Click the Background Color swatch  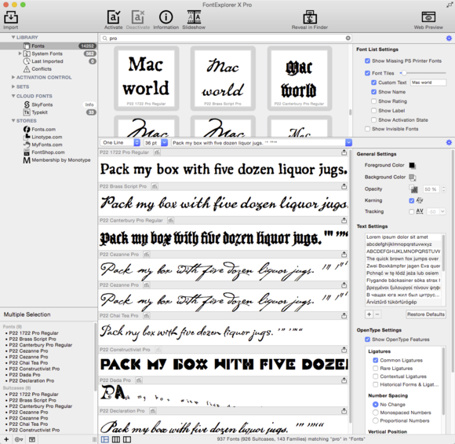pos(412,177)
